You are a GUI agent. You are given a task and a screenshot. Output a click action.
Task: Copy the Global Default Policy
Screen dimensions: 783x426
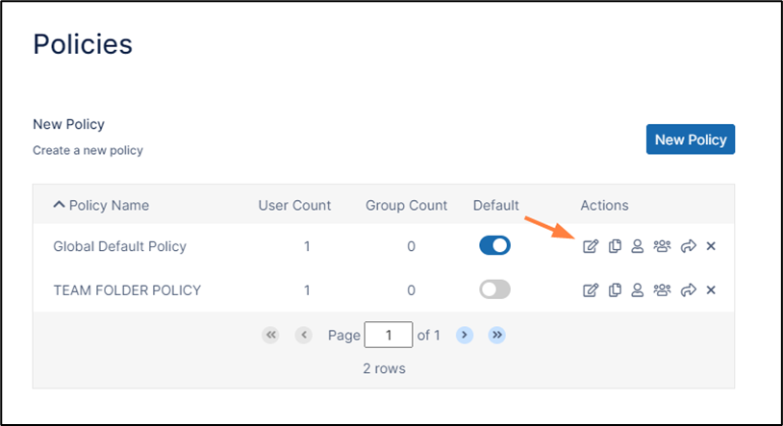click(x=615, y=246)
